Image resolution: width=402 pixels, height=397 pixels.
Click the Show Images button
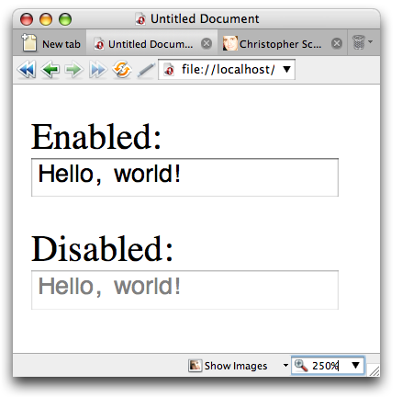click(229, 366)
